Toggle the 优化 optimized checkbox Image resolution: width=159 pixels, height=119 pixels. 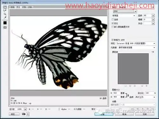tap(113, 23)
